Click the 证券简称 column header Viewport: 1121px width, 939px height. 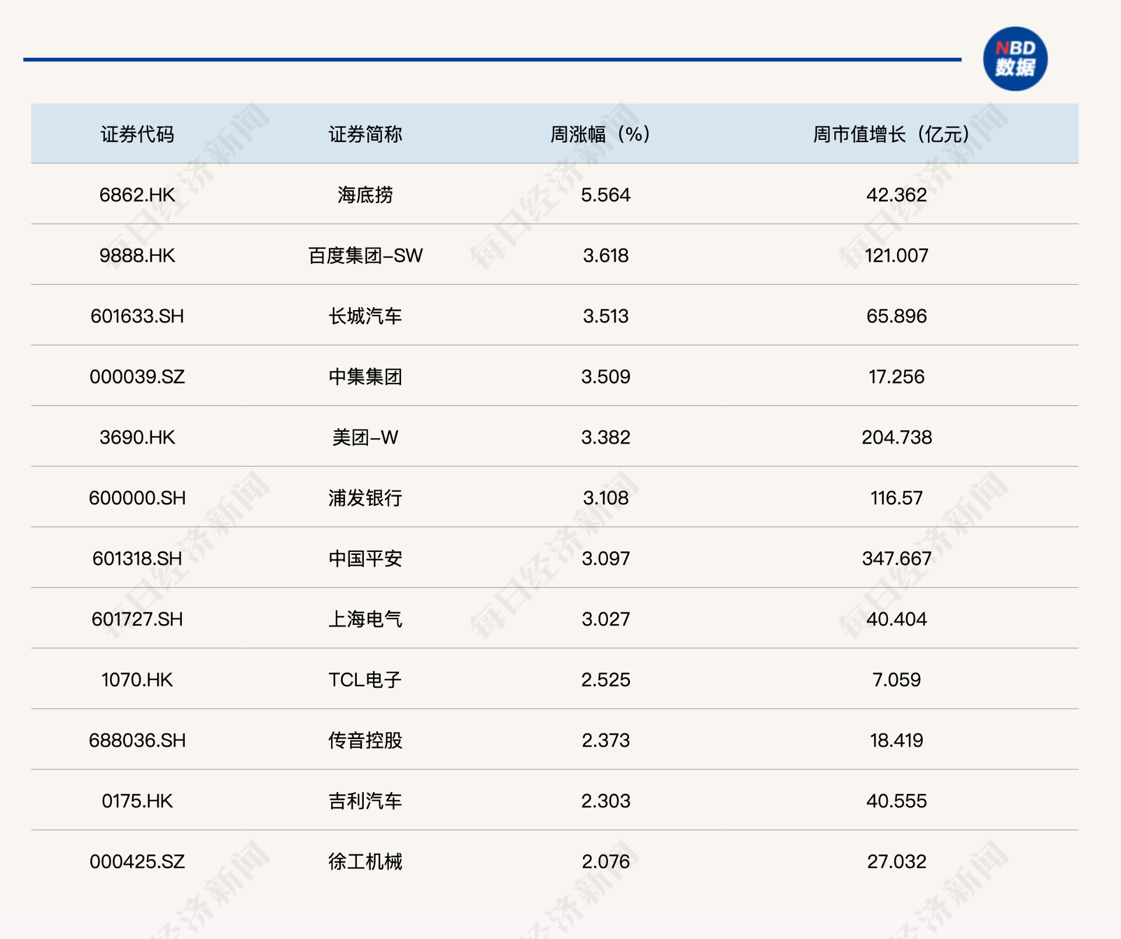pyautogui.click(x=365, y=134)
